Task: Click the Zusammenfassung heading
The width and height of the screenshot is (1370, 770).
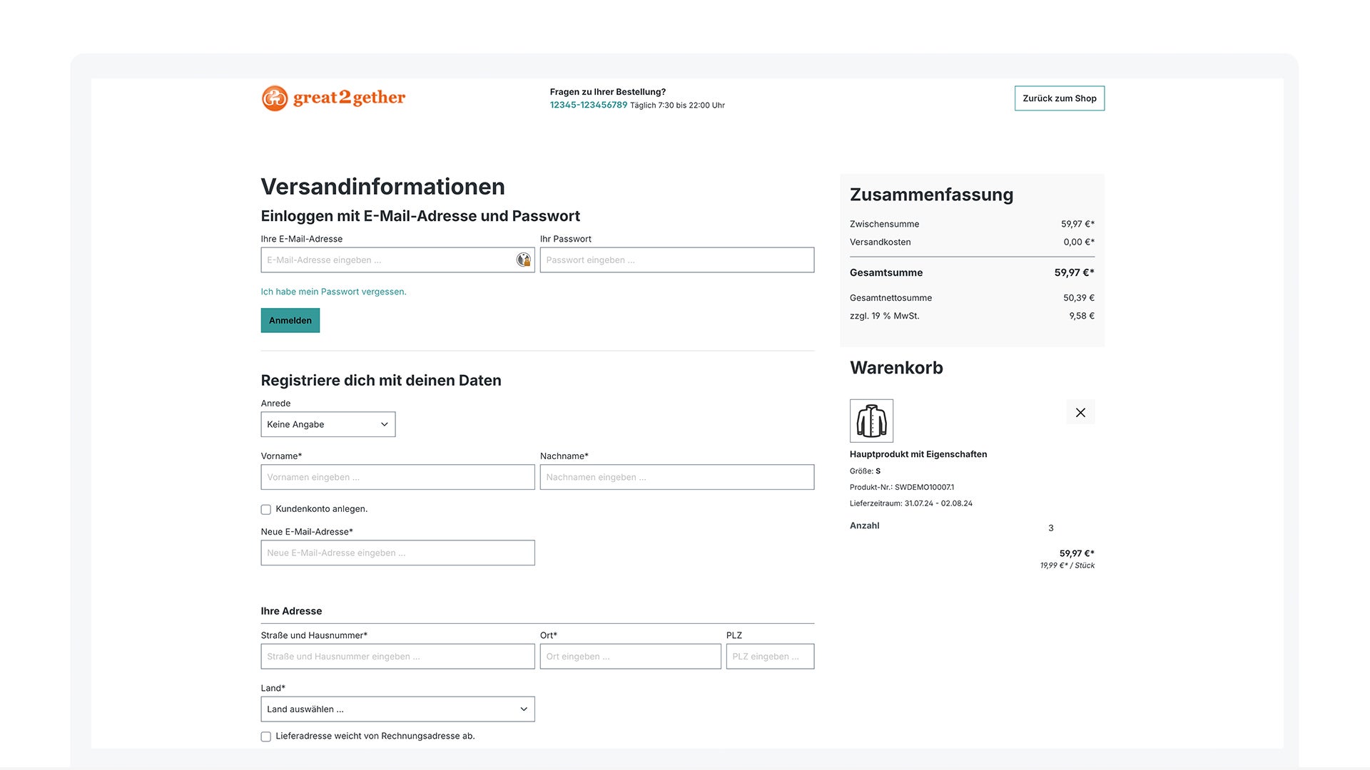Action: [x=931, y=195]
